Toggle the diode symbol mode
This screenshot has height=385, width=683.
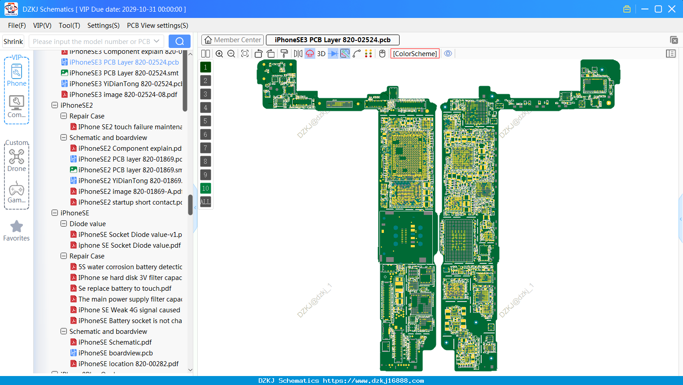[333, 53]
